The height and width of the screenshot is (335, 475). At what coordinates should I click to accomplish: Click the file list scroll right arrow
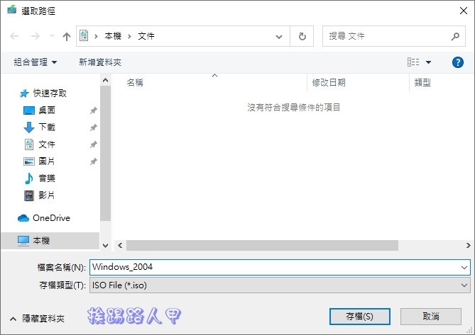click(x=469, y=245)
